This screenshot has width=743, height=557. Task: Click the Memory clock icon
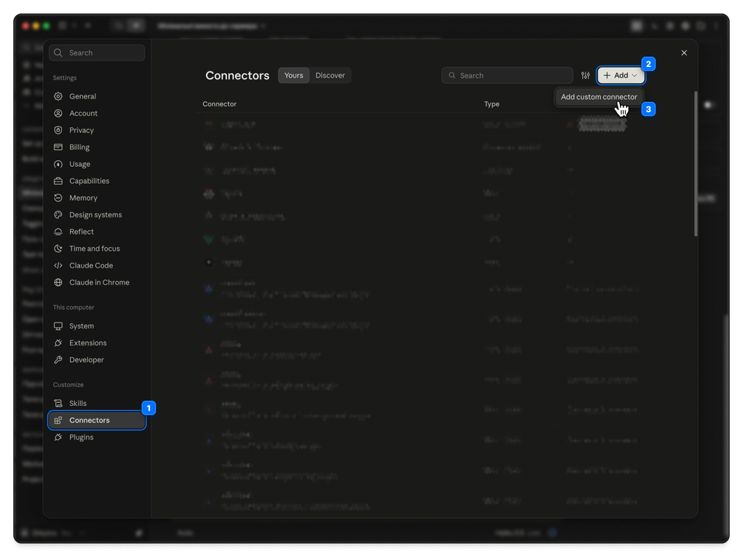[58, 198]
